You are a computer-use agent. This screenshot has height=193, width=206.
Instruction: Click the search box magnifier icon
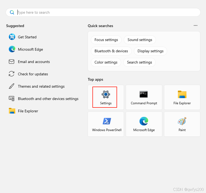click(x=12, y=12)
